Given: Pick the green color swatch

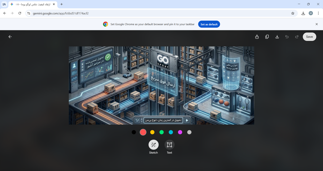Looking at the screenshot, I should 161,132.
